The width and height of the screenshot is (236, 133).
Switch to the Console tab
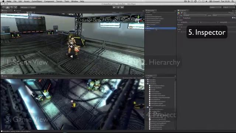pos(17,11)
